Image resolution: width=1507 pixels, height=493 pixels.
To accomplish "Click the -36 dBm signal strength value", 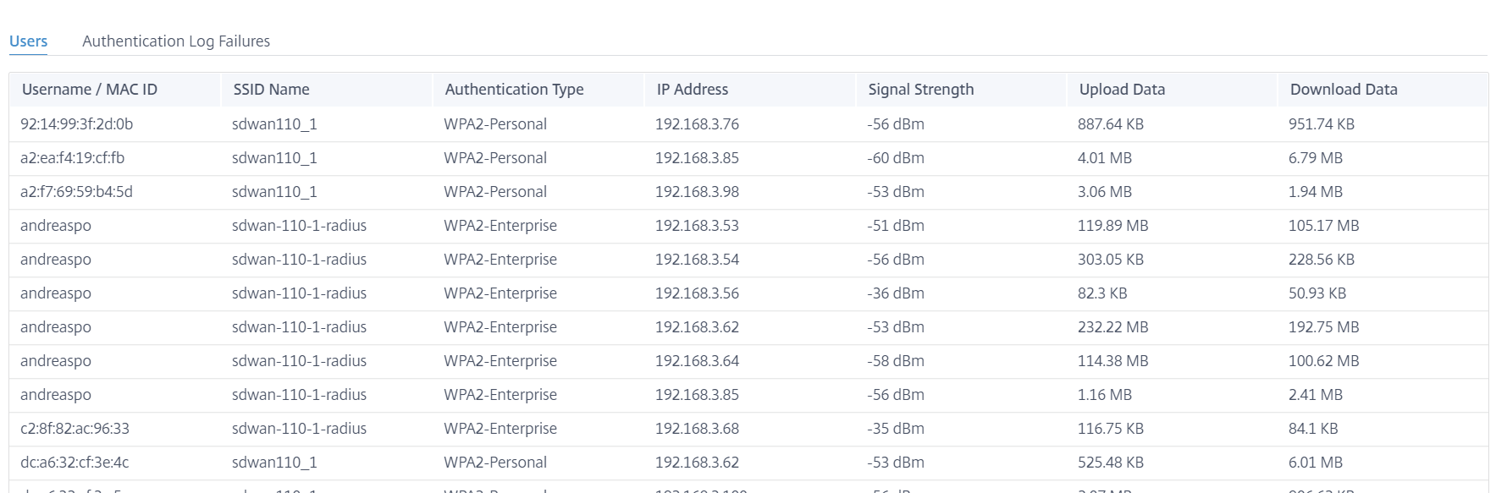I will tap(896, 293).
